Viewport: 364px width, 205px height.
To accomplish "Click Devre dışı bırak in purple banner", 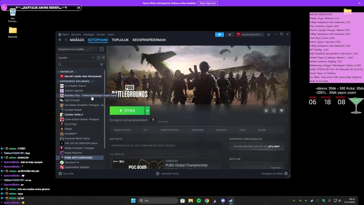I will pos(208,3).
